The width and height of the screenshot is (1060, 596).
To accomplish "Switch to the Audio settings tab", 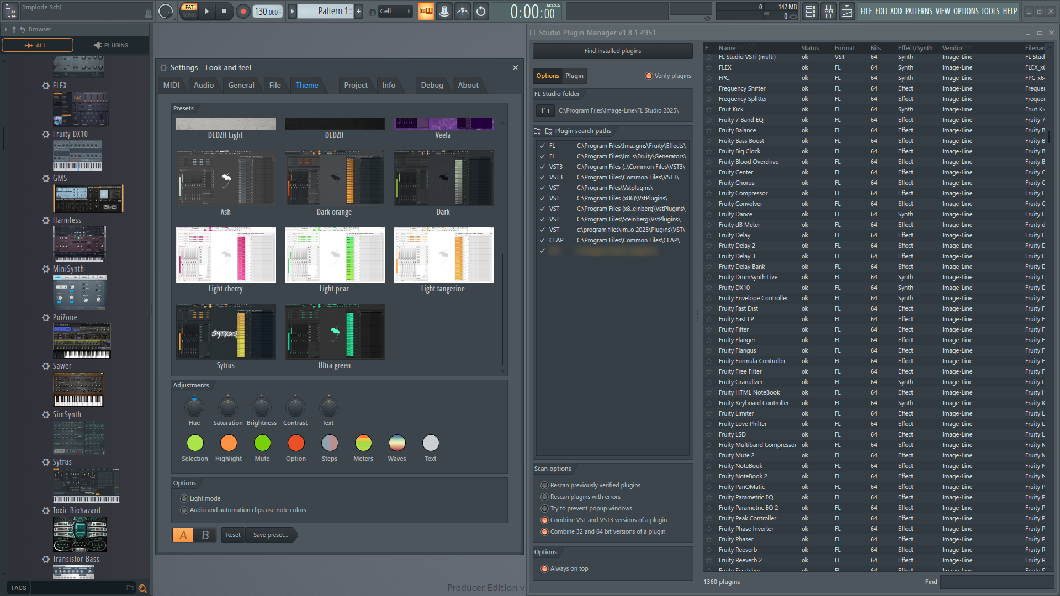I will coord(204,85).
